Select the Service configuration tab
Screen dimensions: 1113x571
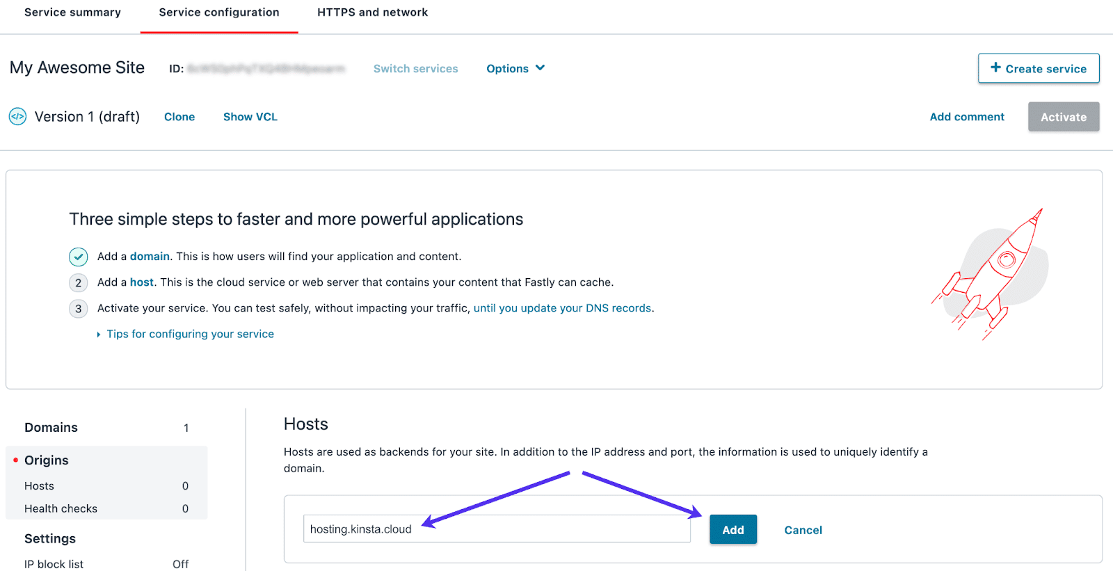point(219,13)
